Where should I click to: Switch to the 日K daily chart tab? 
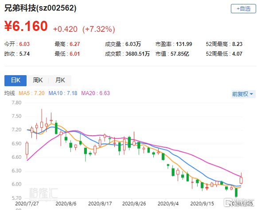pyautogui.click(x=16, y=80)
